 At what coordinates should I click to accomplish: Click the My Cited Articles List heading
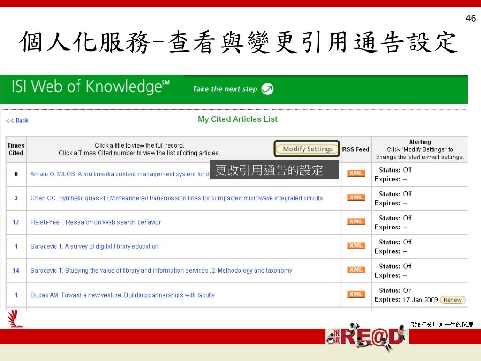[237, 119]
